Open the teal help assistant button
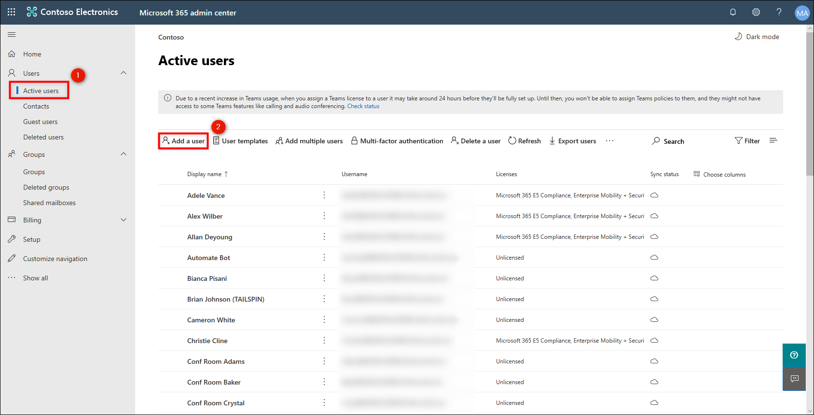814x415 pixels. 794,355
